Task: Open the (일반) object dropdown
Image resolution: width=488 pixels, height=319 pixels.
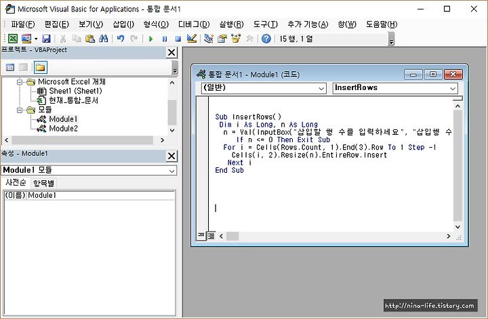Action: tap(321, 89)
